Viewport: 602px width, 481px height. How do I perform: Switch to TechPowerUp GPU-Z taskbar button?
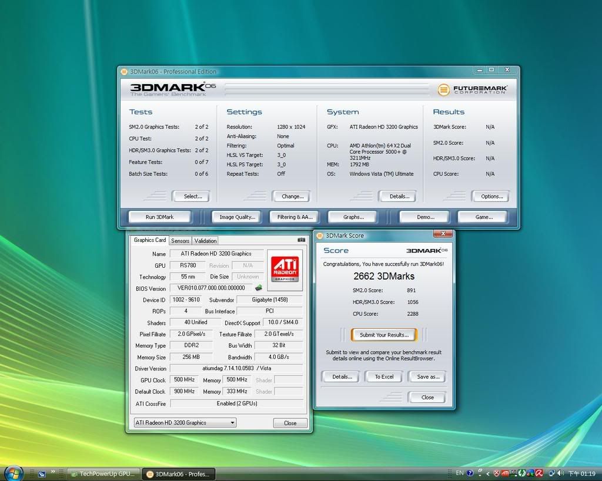pyautogui.click(x=104, y=474)
